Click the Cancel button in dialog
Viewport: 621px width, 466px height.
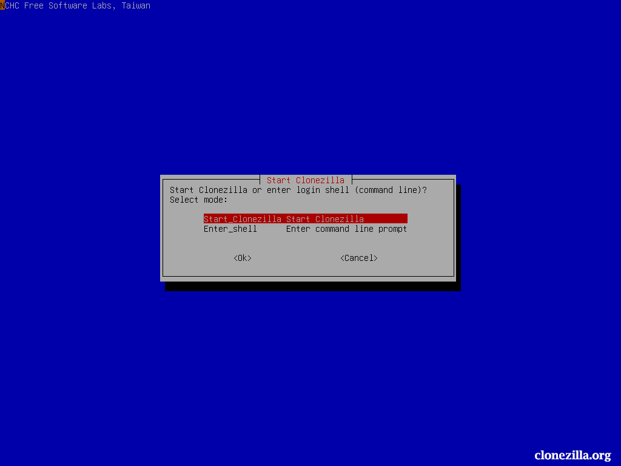pyautogui.click(x=359, y=258)
